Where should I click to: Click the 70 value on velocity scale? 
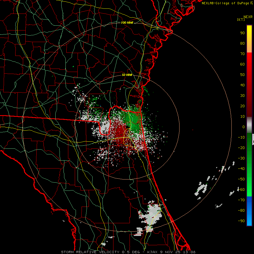[242, 54]
